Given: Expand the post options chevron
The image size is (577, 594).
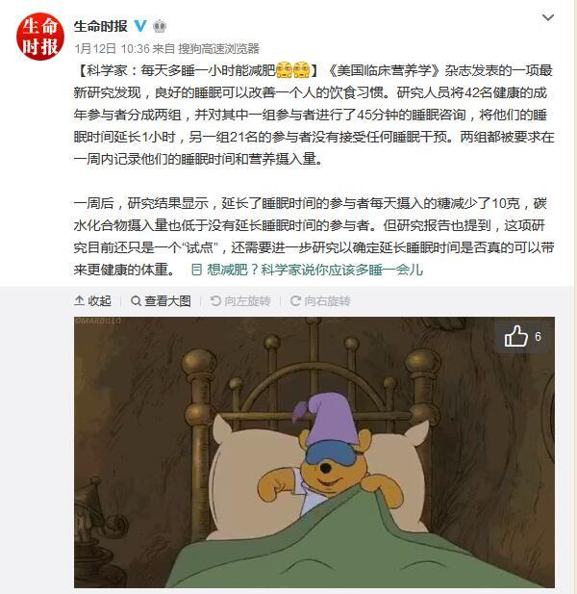Looking at the screenshot, I should click(x=548, y=17).
